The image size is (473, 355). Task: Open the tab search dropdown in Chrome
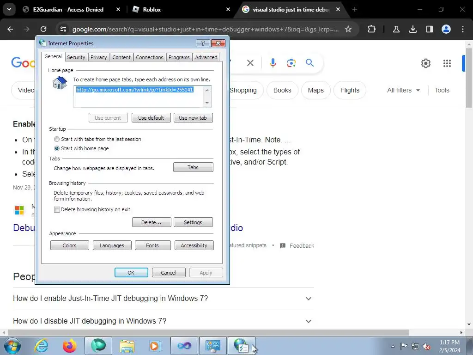point(9,9)
